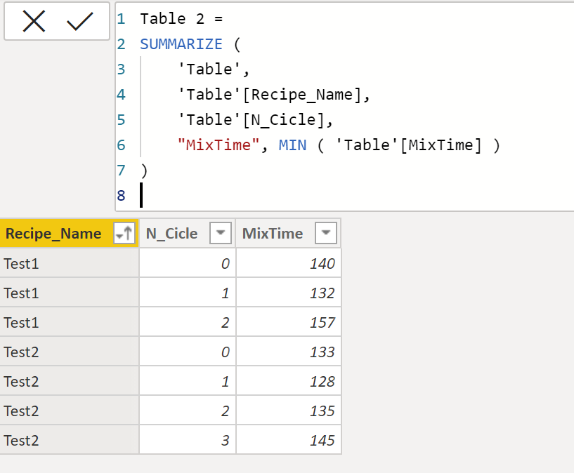The image size is (574, 473).
Task: Click the MixTime cell with value 157
Action: [x=289, y=322]
